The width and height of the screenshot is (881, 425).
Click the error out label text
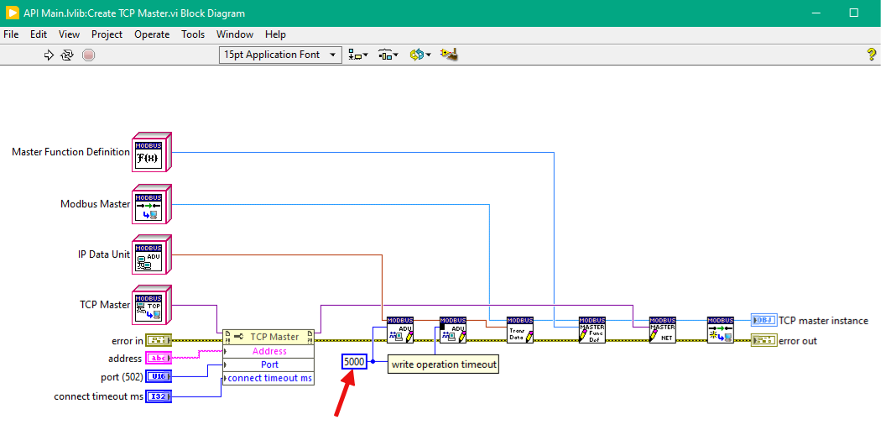point(798,341)
